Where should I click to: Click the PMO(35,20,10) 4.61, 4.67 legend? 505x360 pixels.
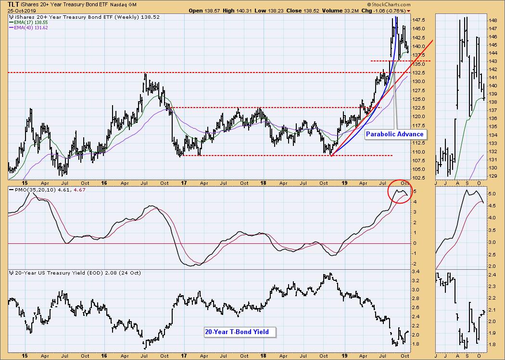click(x=50, y=190)
